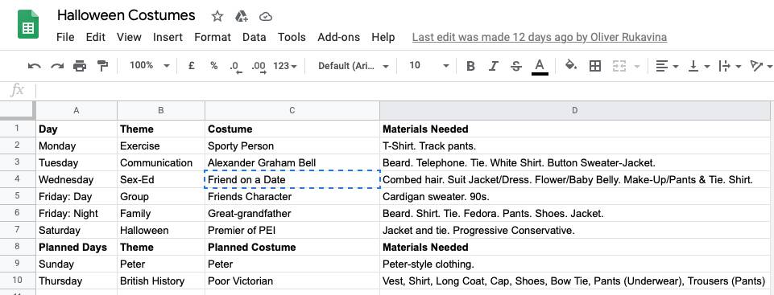Viewport: 774px width, 295px height.
Task: Open the View menu
Action: pyautogui.click(x=129, y=38)
